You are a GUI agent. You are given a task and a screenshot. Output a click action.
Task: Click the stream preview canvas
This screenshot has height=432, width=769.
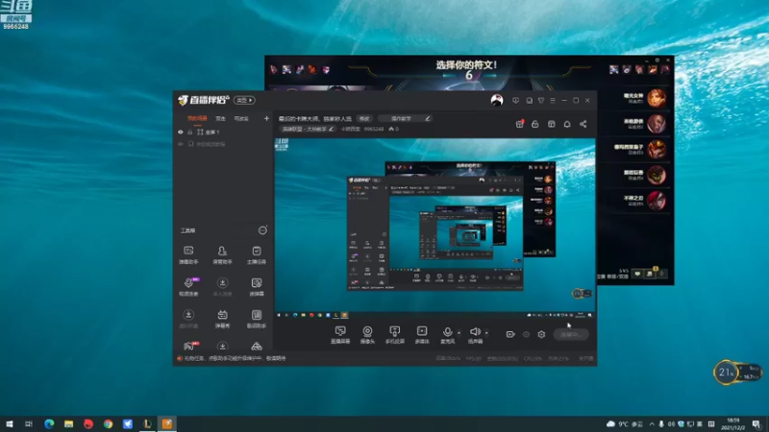click(x=435, y=228)
